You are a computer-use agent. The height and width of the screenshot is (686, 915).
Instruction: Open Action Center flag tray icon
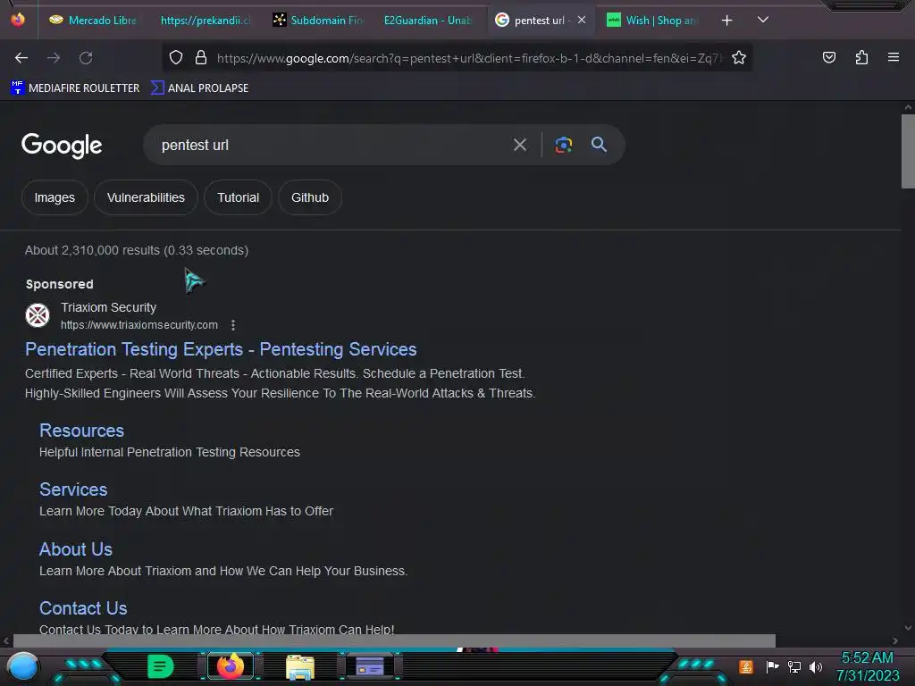(x=772, y=666)
